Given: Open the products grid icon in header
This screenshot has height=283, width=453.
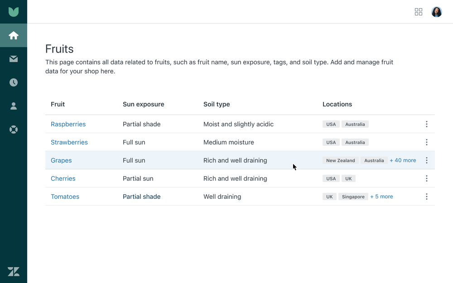Looking at the screenshot, I should (419, 12).
